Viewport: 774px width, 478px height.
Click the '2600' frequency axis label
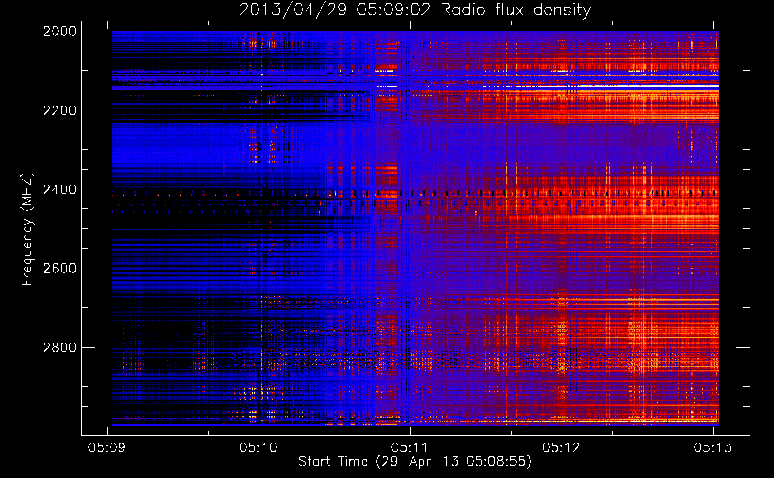(x=60, y=268)
